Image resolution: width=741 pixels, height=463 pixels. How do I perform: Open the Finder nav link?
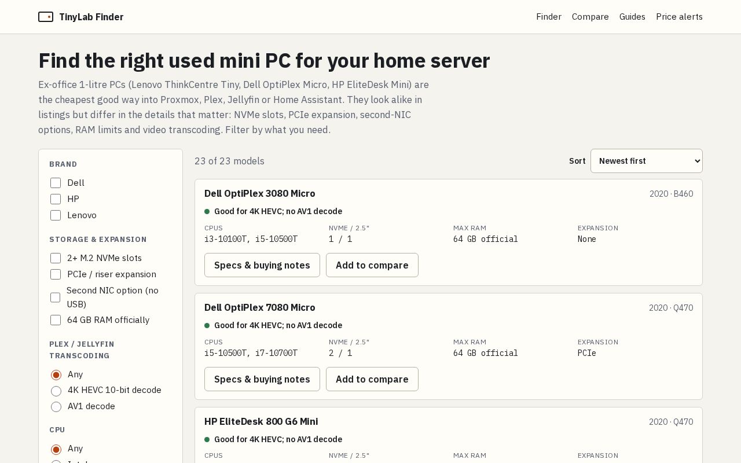(x=549, y=17)
